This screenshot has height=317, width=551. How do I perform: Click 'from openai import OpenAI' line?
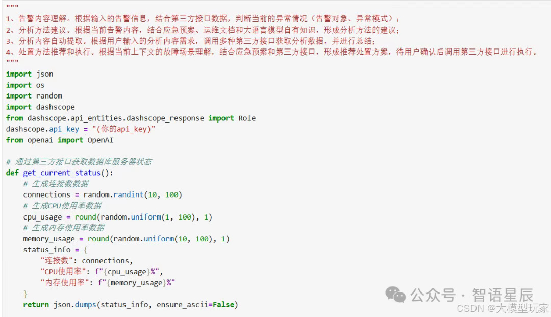pos(60,140)
